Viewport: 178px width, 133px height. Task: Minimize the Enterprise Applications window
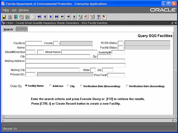click(164, 4)
